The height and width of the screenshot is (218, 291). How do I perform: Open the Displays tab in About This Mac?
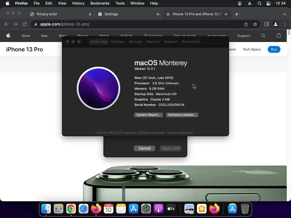point(118,41)
